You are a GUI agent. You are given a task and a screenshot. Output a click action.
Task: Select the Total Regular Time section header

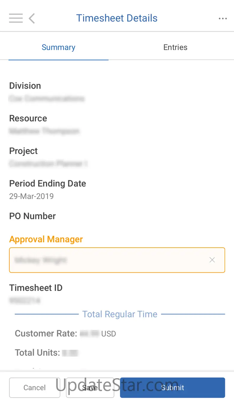120,314
